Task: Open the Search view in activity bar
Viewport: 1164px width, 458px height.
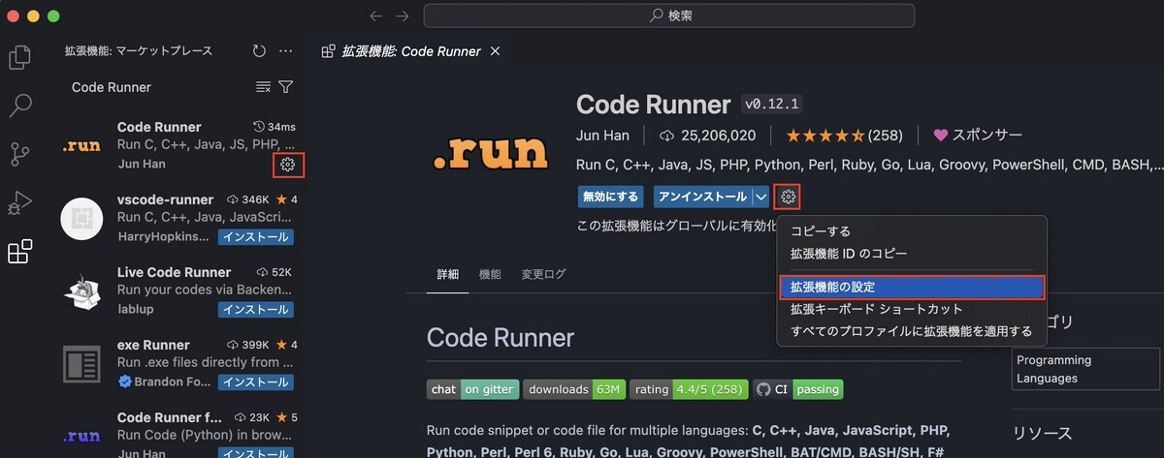Action: click(x=19, y=106)
